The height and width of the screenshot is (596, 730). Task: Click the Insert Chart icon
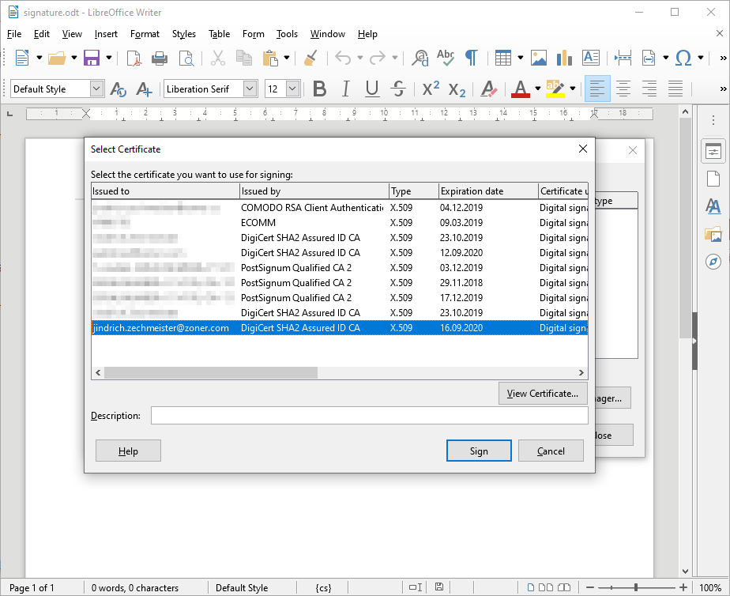(564, 58)
